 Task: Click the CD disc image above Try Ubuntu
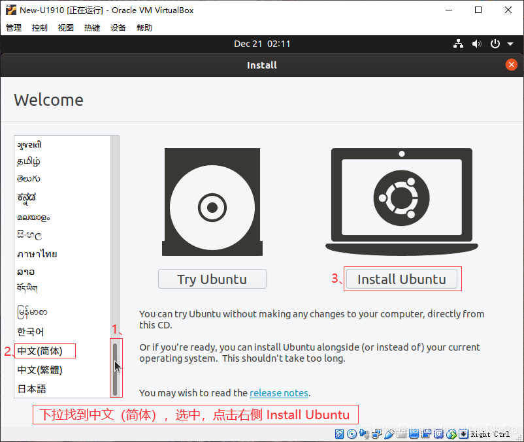click(x=212, y=202)
